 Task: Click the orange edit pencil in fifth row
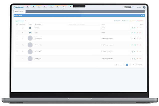[x=137, y=52]
